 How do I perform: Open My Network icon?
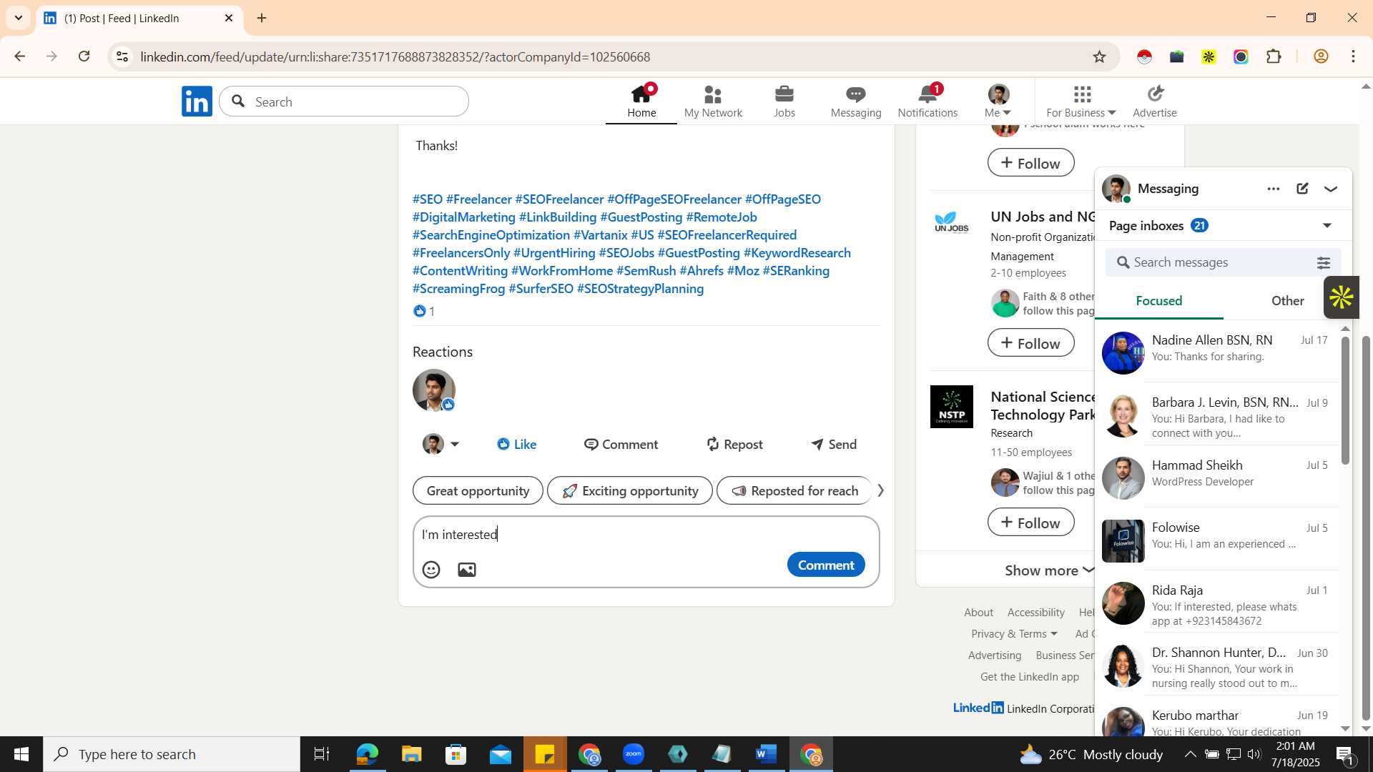713,101
